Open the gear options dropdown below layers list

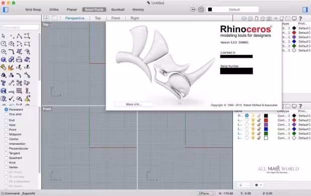coord(258,185)
